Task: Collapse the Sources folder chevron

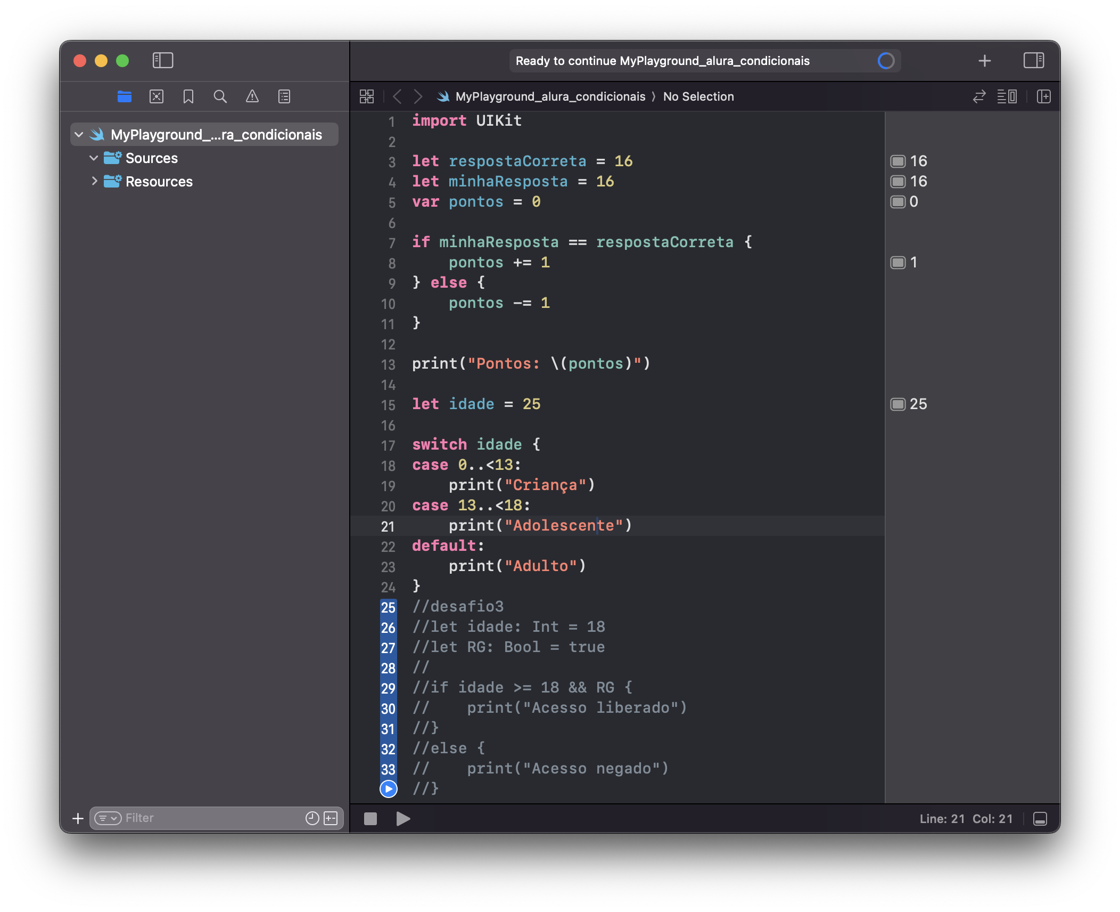Action: pos(94,158)
